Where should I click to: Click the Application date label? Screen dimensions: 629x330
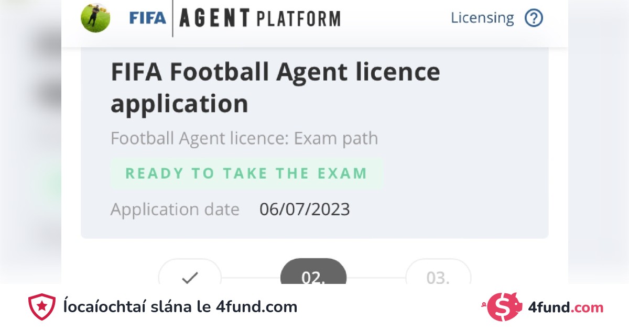click(x=175, y=210)
